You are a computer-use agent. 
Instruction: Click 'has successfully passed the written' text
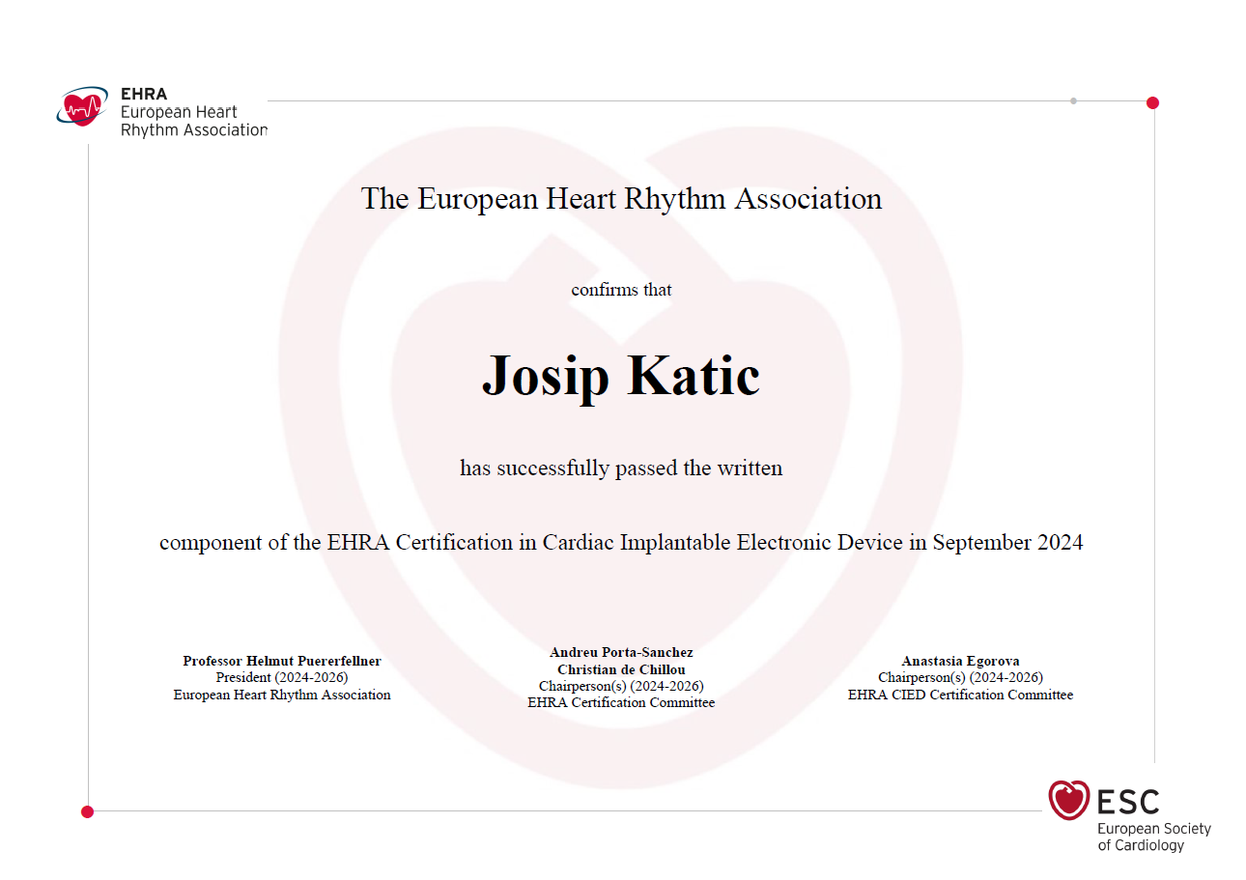point(621,468)
